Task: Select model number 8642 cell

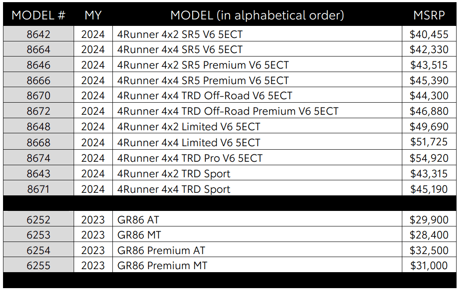Action: pos(38,34)
